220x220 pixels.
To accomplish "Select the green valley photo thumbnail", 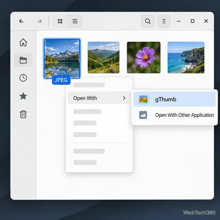I will coord(104,58).
